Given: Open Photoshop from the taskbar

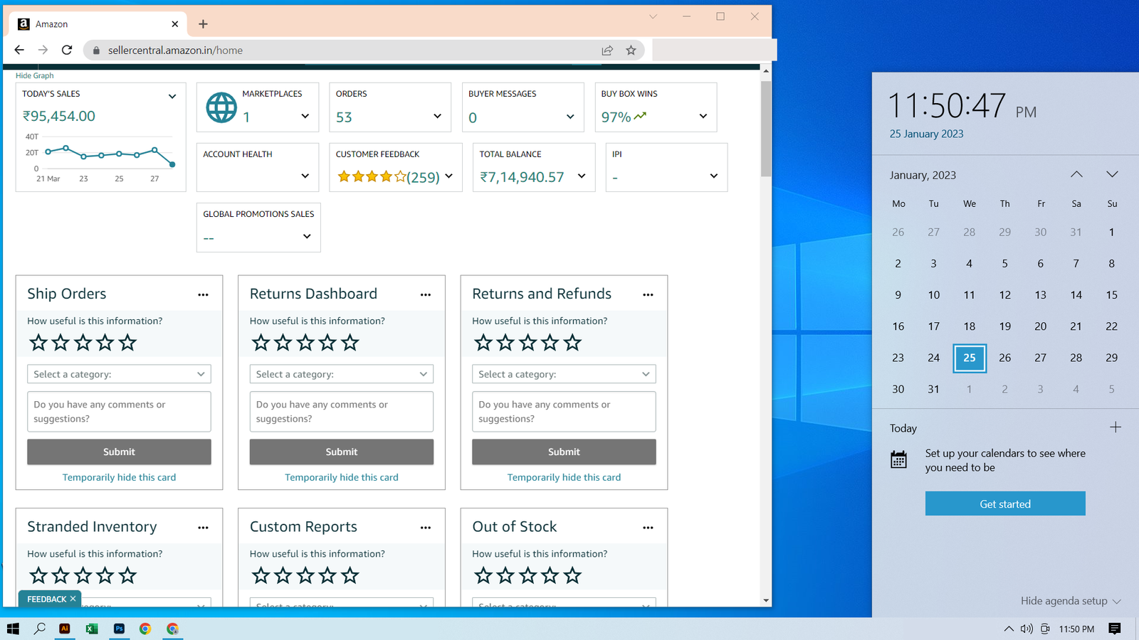Looking at the screenshot, I should (119, 629).
